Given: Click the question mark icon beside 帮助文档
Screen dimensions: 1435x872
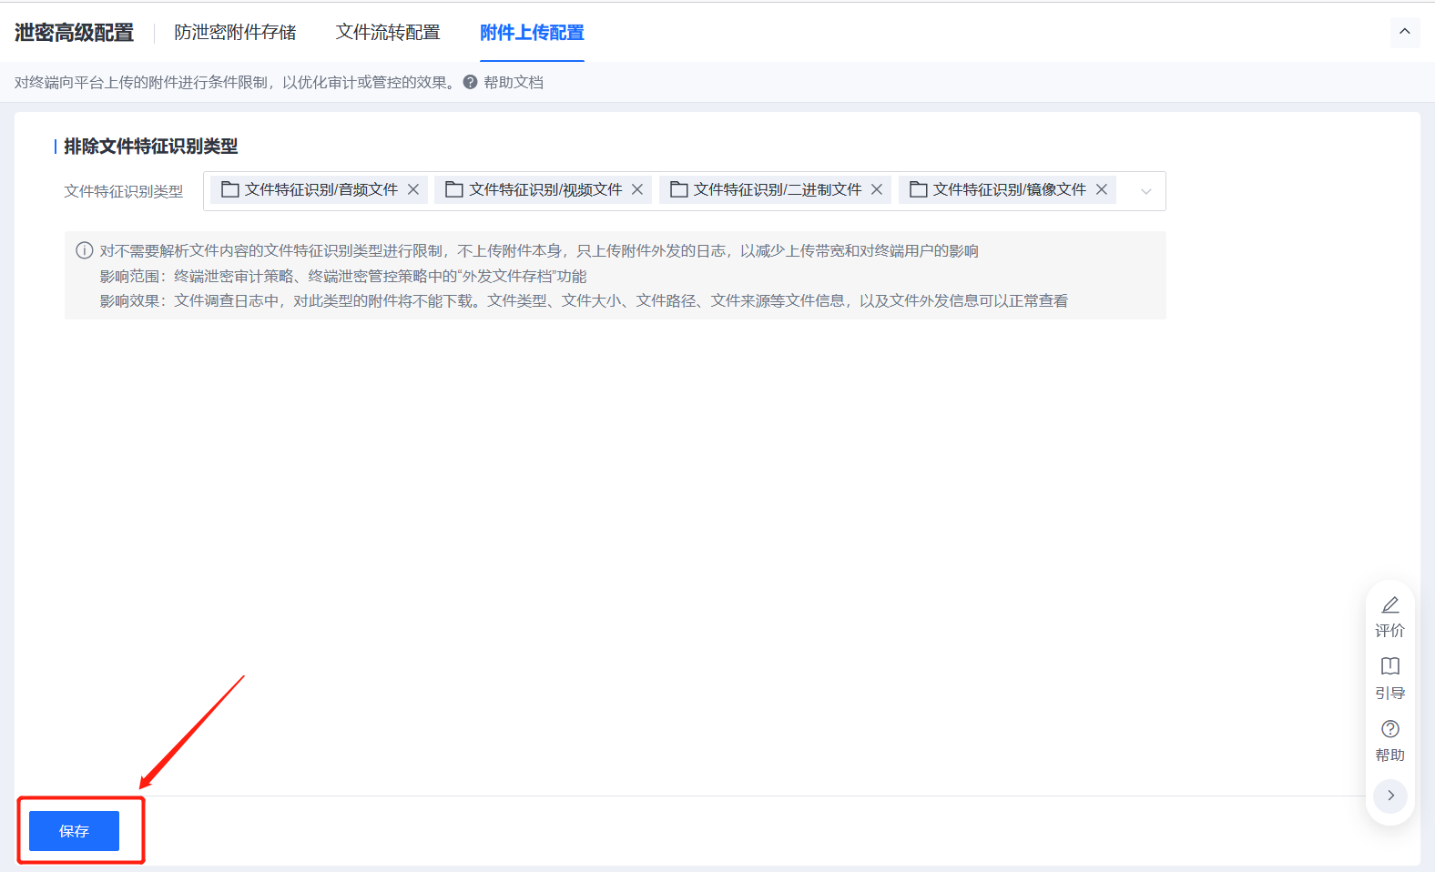Looking at the screenshot, I should (471, 82).
